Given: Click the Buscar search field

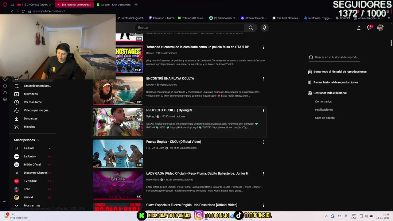Looking at the screenshot, I should (189, 28).
